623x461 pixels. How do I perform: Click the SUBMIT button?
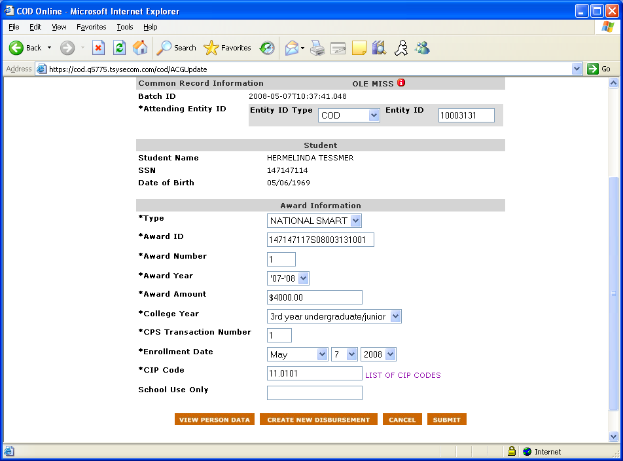(x=446, y=419)
